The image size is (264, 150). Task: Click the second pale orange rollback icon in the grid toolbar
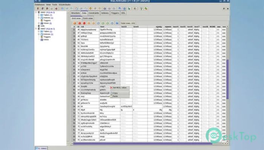click(94, 23)
